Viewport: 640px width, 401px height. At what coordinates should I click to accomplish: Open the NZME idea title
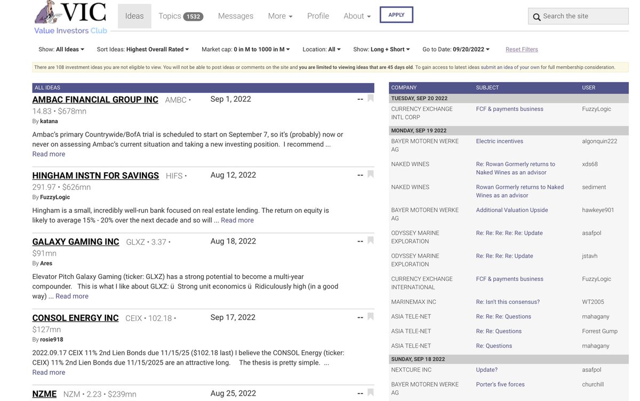[x=44, y=394]
